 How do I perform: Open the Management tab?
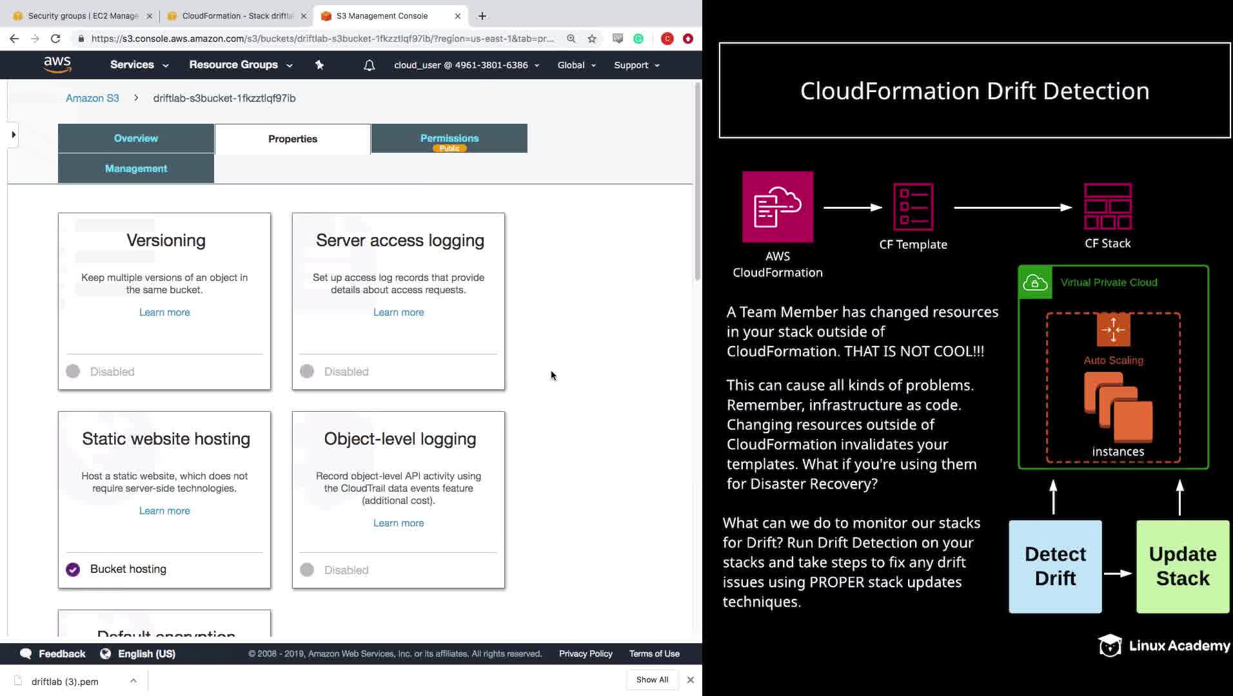pos(136,168)
